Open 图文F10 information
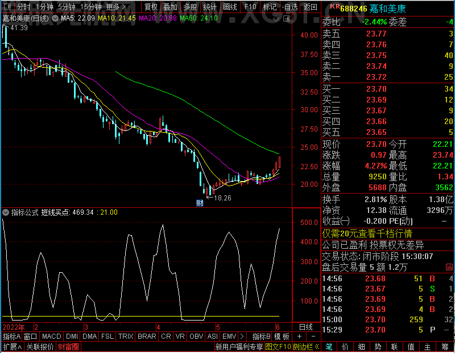 click(278, 347)
